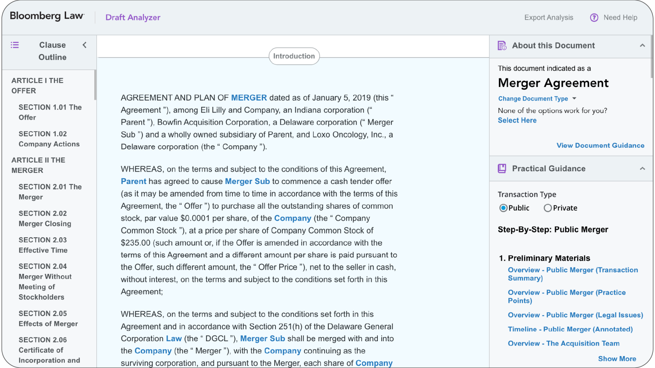Click Show More under Practical Guidance
The height and width of the screenshot is (368, 655).
[x=617, y=359]
